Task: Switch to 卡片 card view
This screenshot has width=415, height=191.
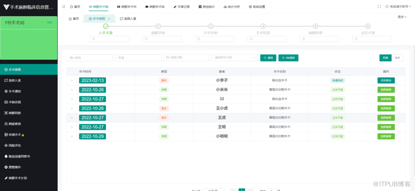Action: (x=398, y=58)
